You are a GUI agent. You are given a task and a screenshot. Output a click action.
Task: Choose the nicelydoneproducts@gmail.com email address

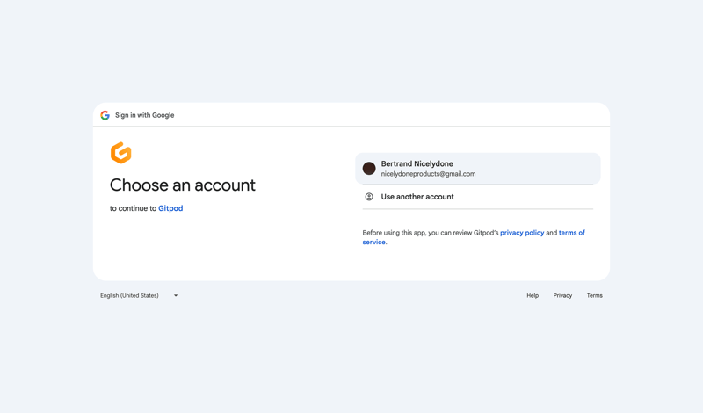(x=428, y=174)
